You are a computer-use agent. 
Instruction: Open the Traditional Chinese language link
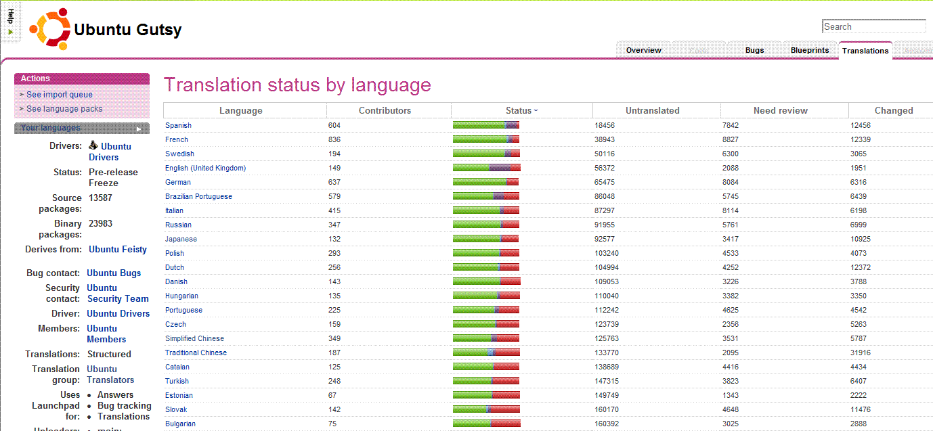point(196,353)
